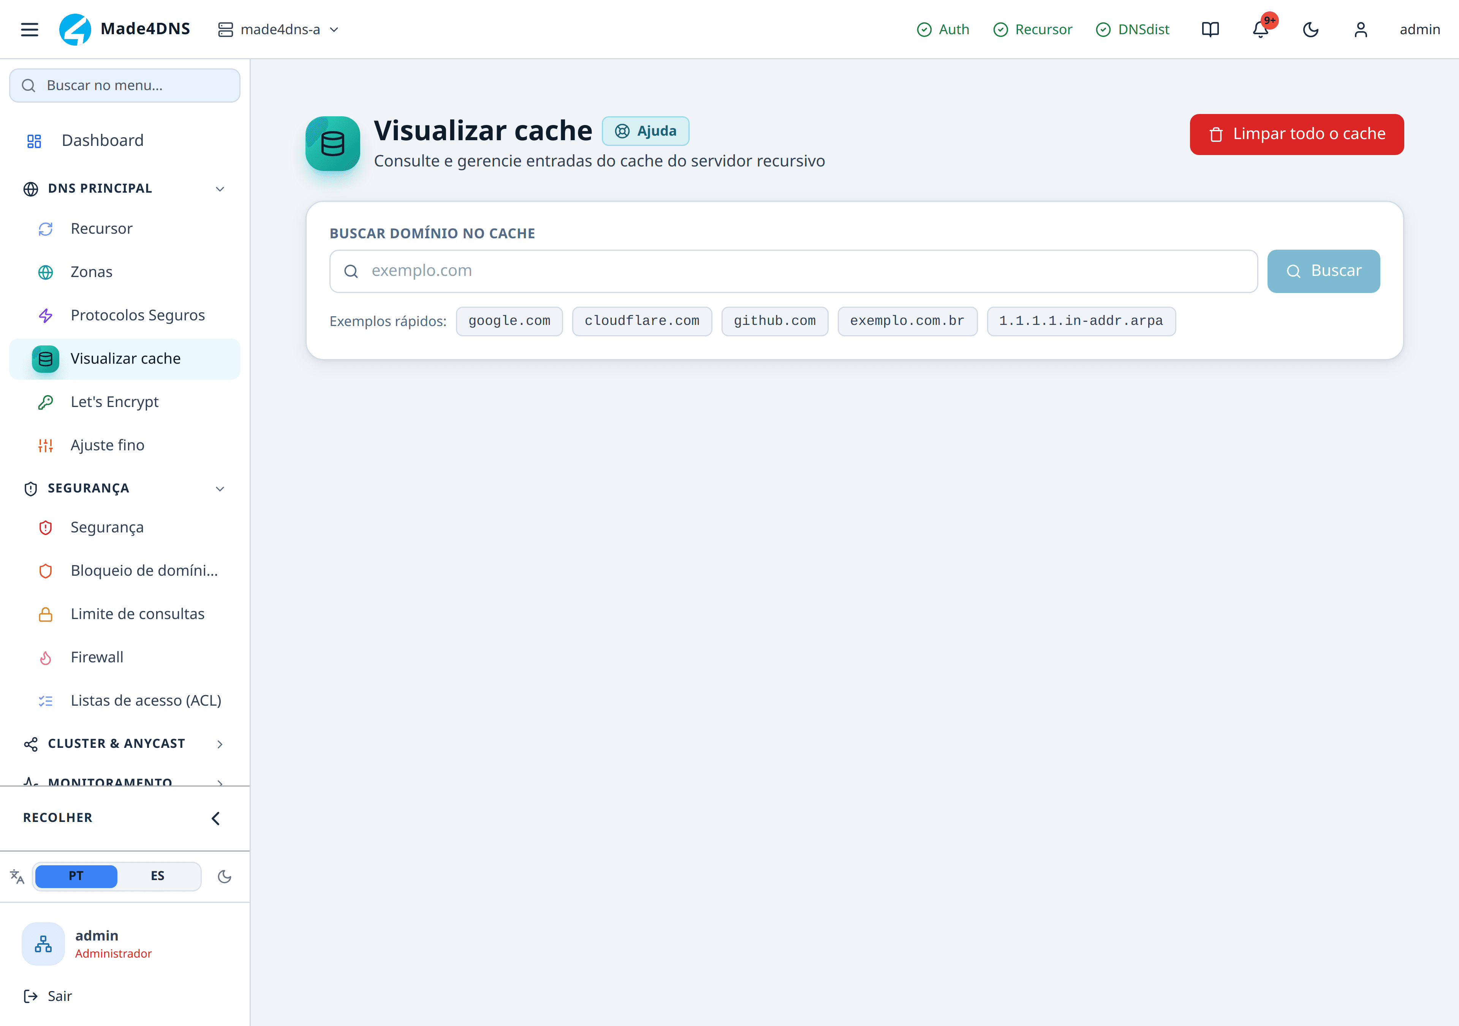Pick the github.com quick example
1459x1026 pixels.
[775, 321]
